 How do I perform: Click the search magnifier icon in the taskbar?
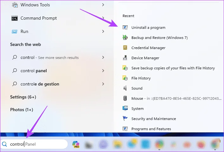(x=4, y=144)
